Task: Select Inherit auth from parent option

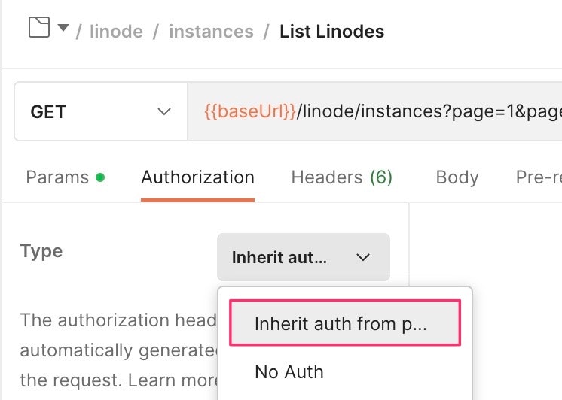Action: coord(345,323)
